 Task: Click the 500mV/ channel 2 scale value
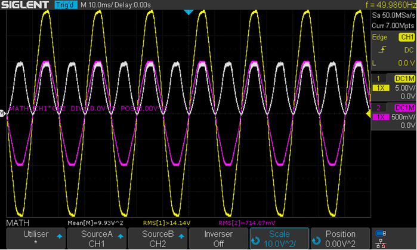[403, 117]
